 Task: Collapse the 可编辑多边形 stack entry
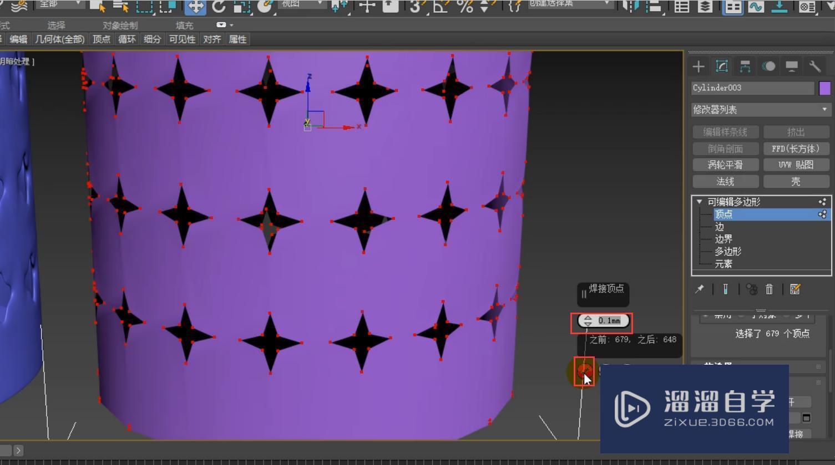[x=700, y=202]
